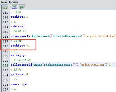
Task: Click the callpropvoid instruction on line 122
Action: pyautogui.click(x=21, y=65)
